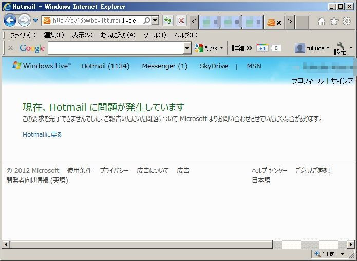Open the プロフィール link
Image resolution: width=357 pixels, height=261 pixels.
point(308,81)
